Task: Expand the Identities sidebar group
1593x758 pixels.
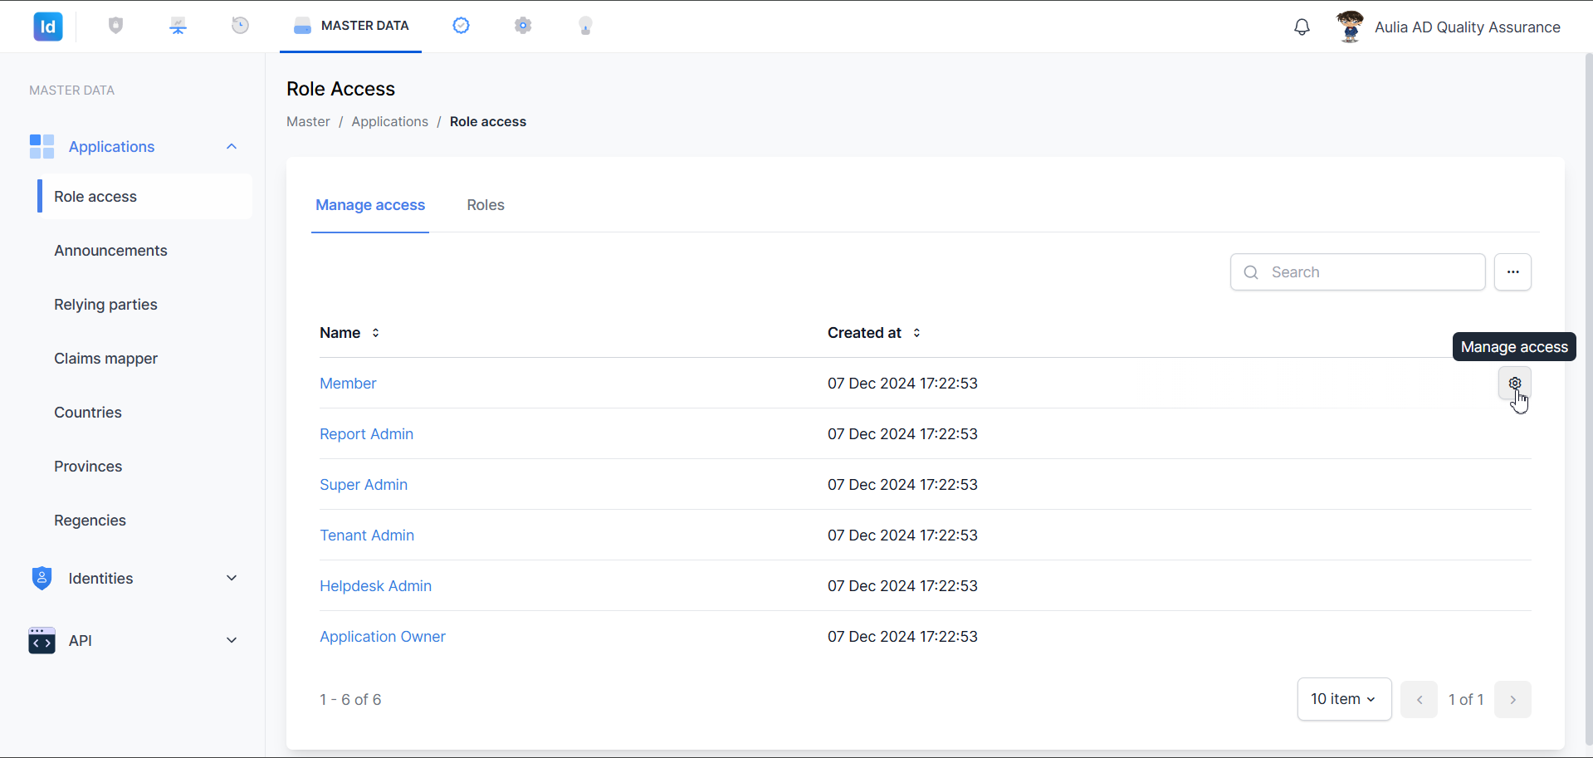Action: click(x=232, y=578)
